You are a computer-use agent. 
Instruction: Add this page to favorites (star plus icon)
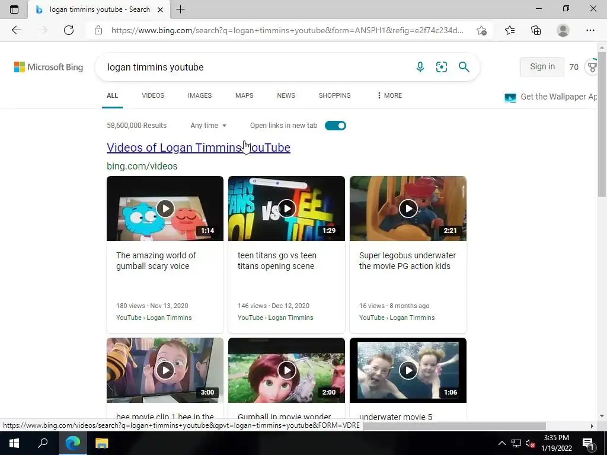click(x=481, y=30)
